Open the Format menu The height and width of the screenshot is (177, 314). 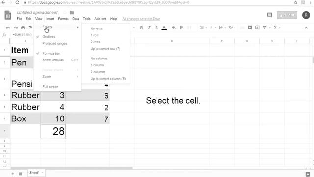(63, 19)
